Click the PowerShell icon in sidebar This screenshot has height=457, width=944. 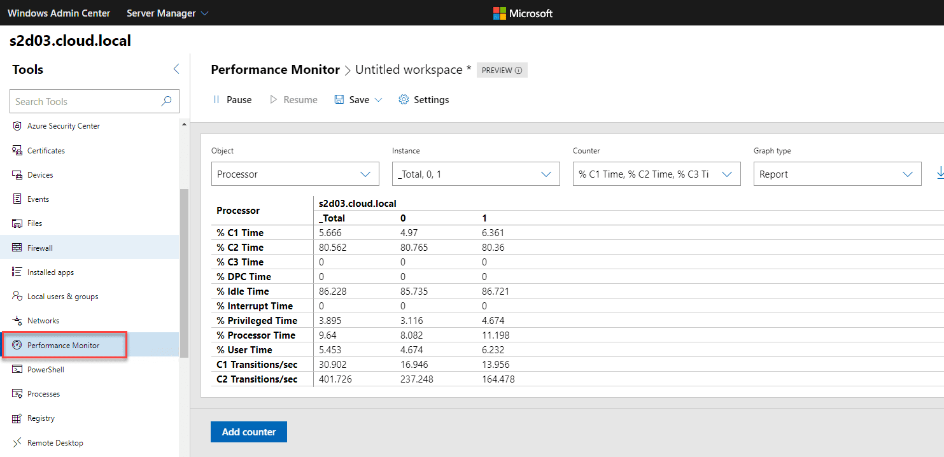click(x=17, y=370)
